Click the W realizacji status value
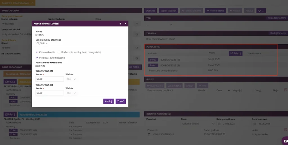Viewport: 288px width, 145px height. pyautogui.click(x=8, y=24)
